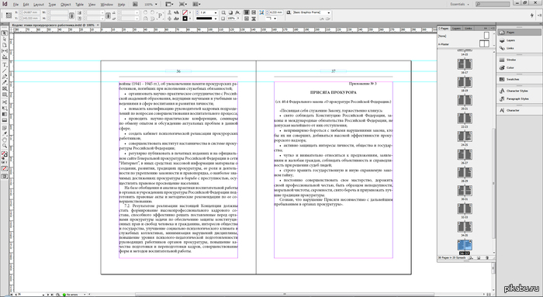The height and width of the screenshot is (297, 543).
Task: Toggle Apply None color button in toolbox
Action: tap(5, 168)
